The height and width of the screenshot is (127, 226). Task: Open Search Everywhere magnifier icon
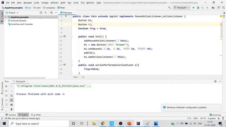click(224, 8)
